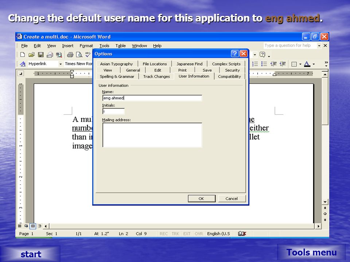Click the vertical scrollbar down arrow

click(x=325, y=202)
